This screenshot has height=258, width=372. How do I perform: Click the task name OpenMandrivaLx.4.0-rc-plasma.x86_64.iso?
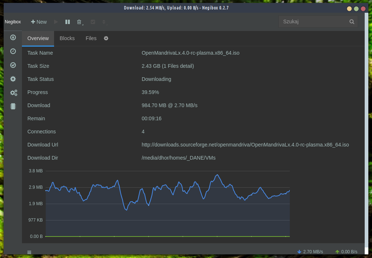click(190, 53)
